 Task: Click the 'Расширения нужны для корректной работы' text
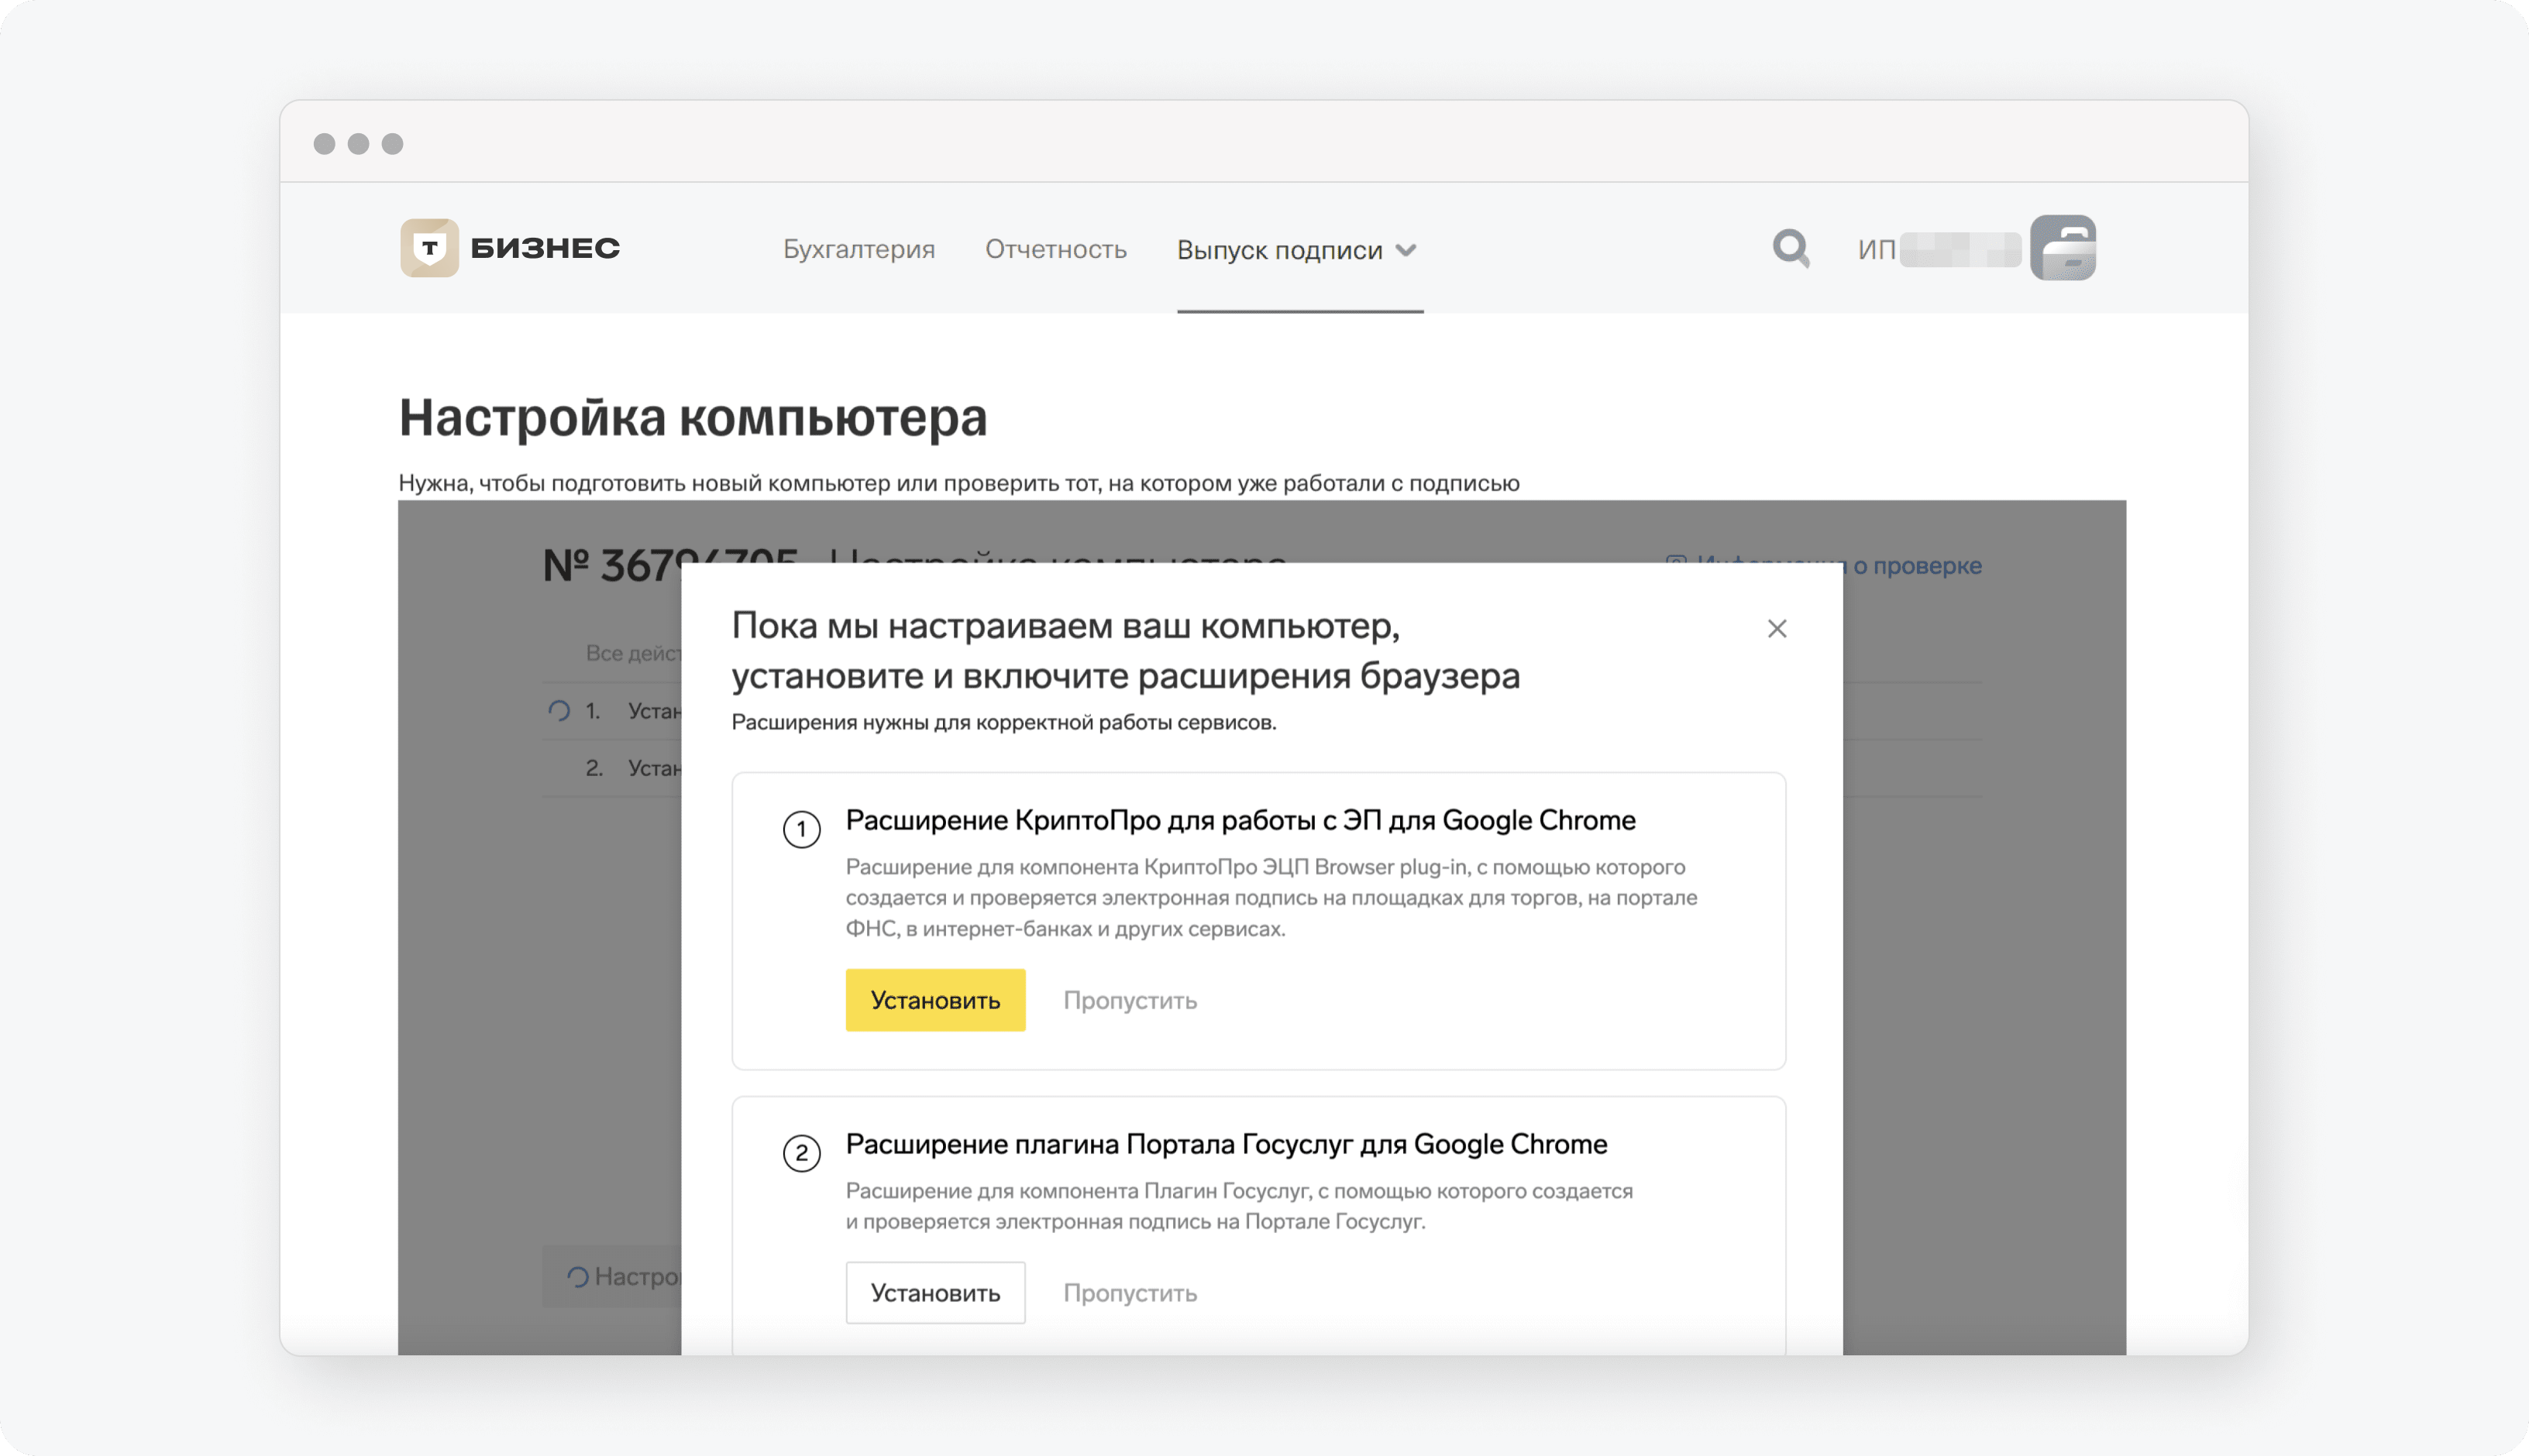coord(1003,722)
